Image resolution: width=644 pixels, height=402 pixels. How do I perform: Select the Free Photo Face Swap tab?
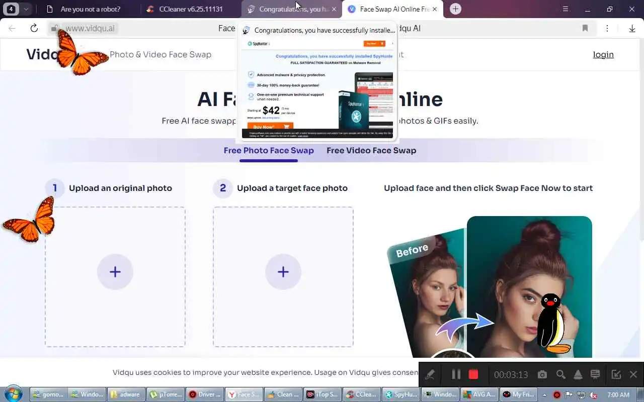[269, 150]
